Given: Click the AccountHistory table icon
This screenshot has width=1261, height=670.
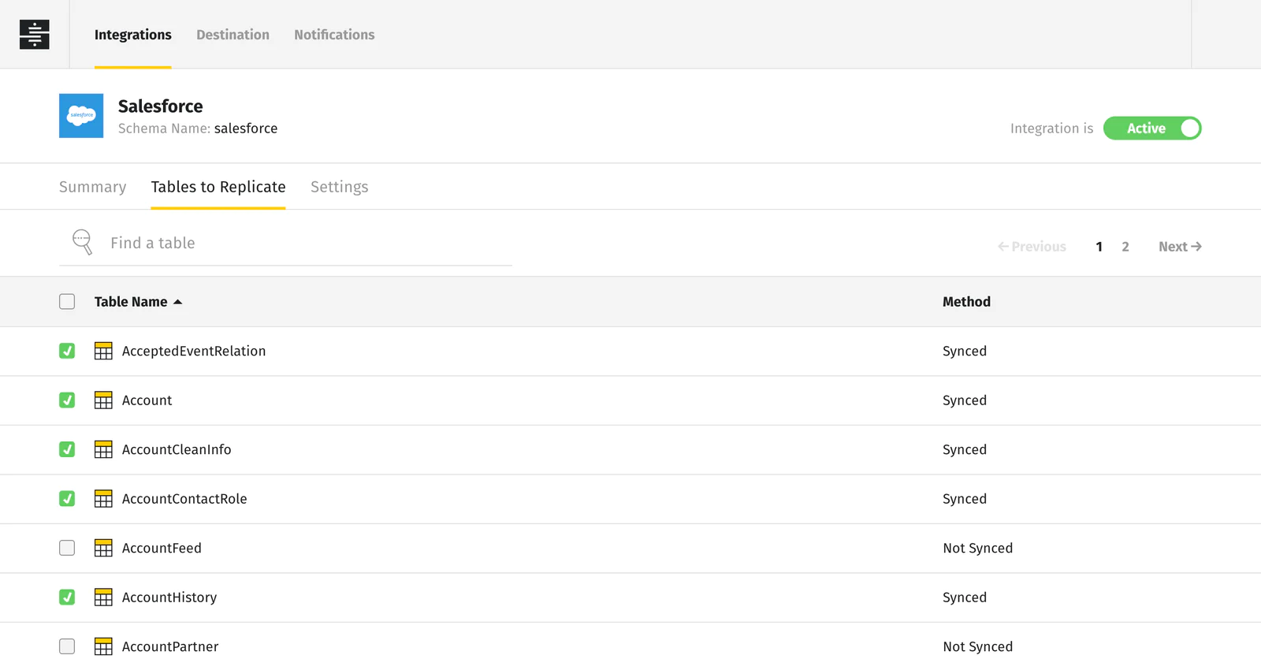Looking at the screenshot, I should pos(103,597).
